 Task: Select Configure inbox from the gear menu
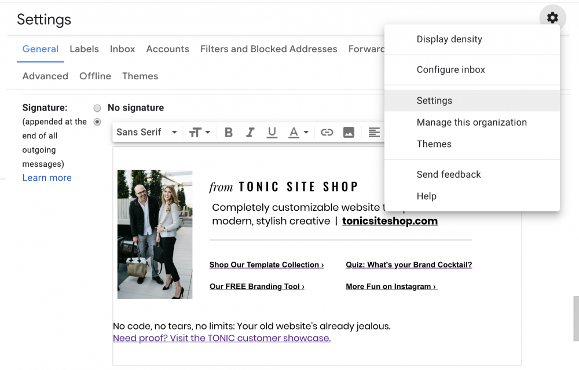pyautogui.click(x=450, y=69)
